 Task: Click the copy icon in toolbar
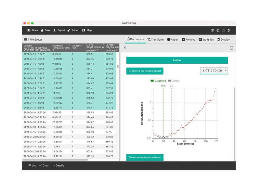coord(218,30)
